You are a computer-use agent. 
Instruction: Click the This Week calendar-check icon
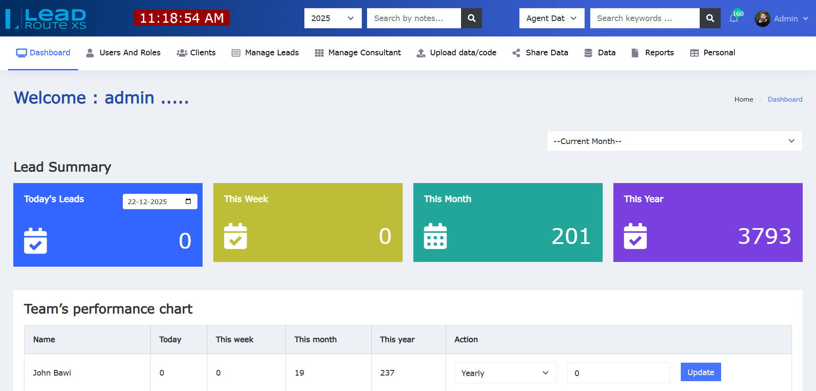point(235,236)
